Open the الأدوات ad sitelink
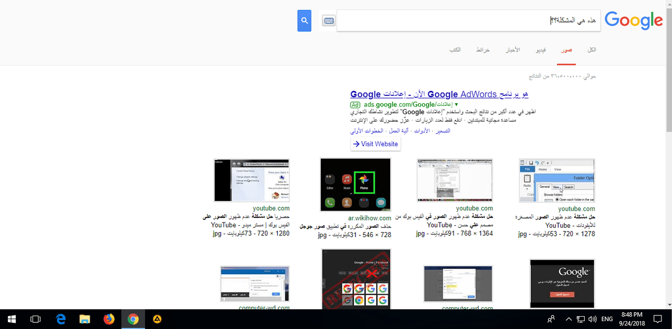The height and width of the screenshot is (329, 672). (422, 131)
